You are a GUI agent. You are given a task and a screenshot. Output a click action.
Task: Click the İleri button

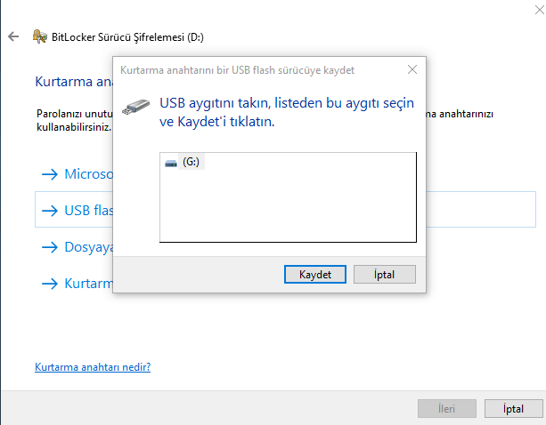point(446,409)
